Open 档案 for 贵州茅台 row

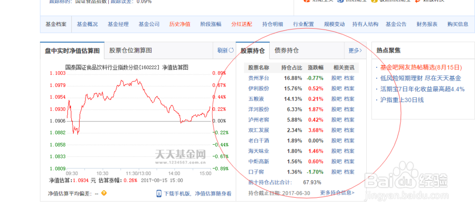click(x=349, y=78)
